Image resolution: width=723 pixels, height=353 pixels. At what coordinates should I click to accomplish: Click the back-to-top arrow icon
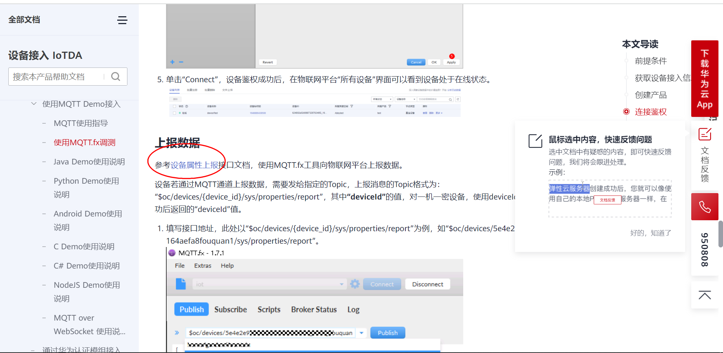pyautogui.click(x=705, y=295)
